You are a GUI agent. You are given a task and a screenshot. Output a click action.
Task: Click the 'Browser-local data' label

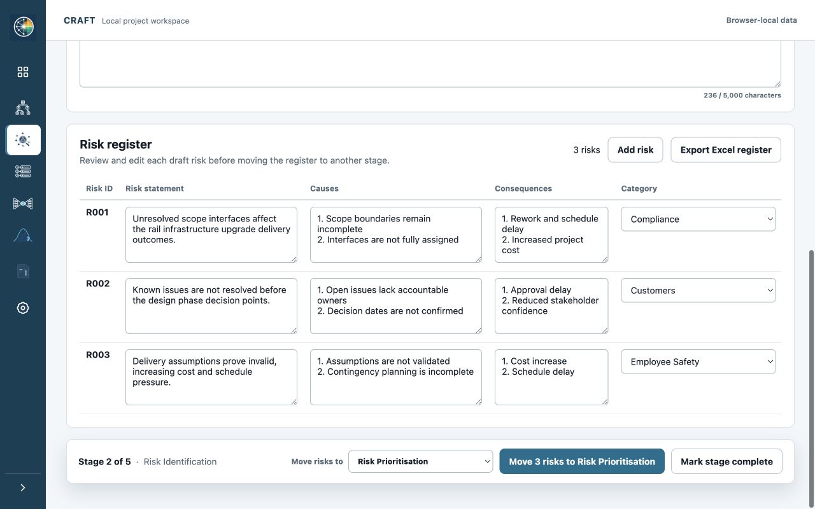pos(762,20)
